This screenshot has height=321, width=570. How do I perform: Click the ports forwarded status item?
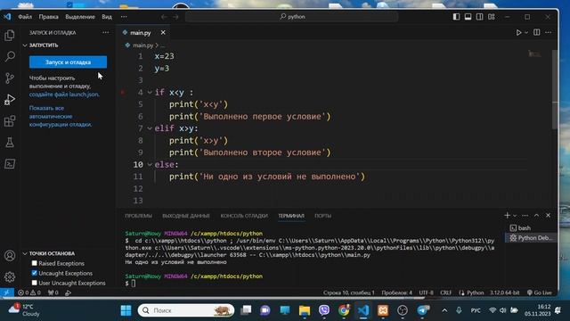point(53,292)
